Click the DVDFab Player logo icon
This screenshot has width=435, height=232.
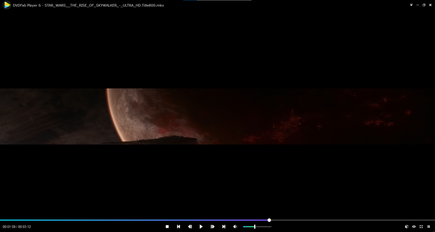[7, 5]
